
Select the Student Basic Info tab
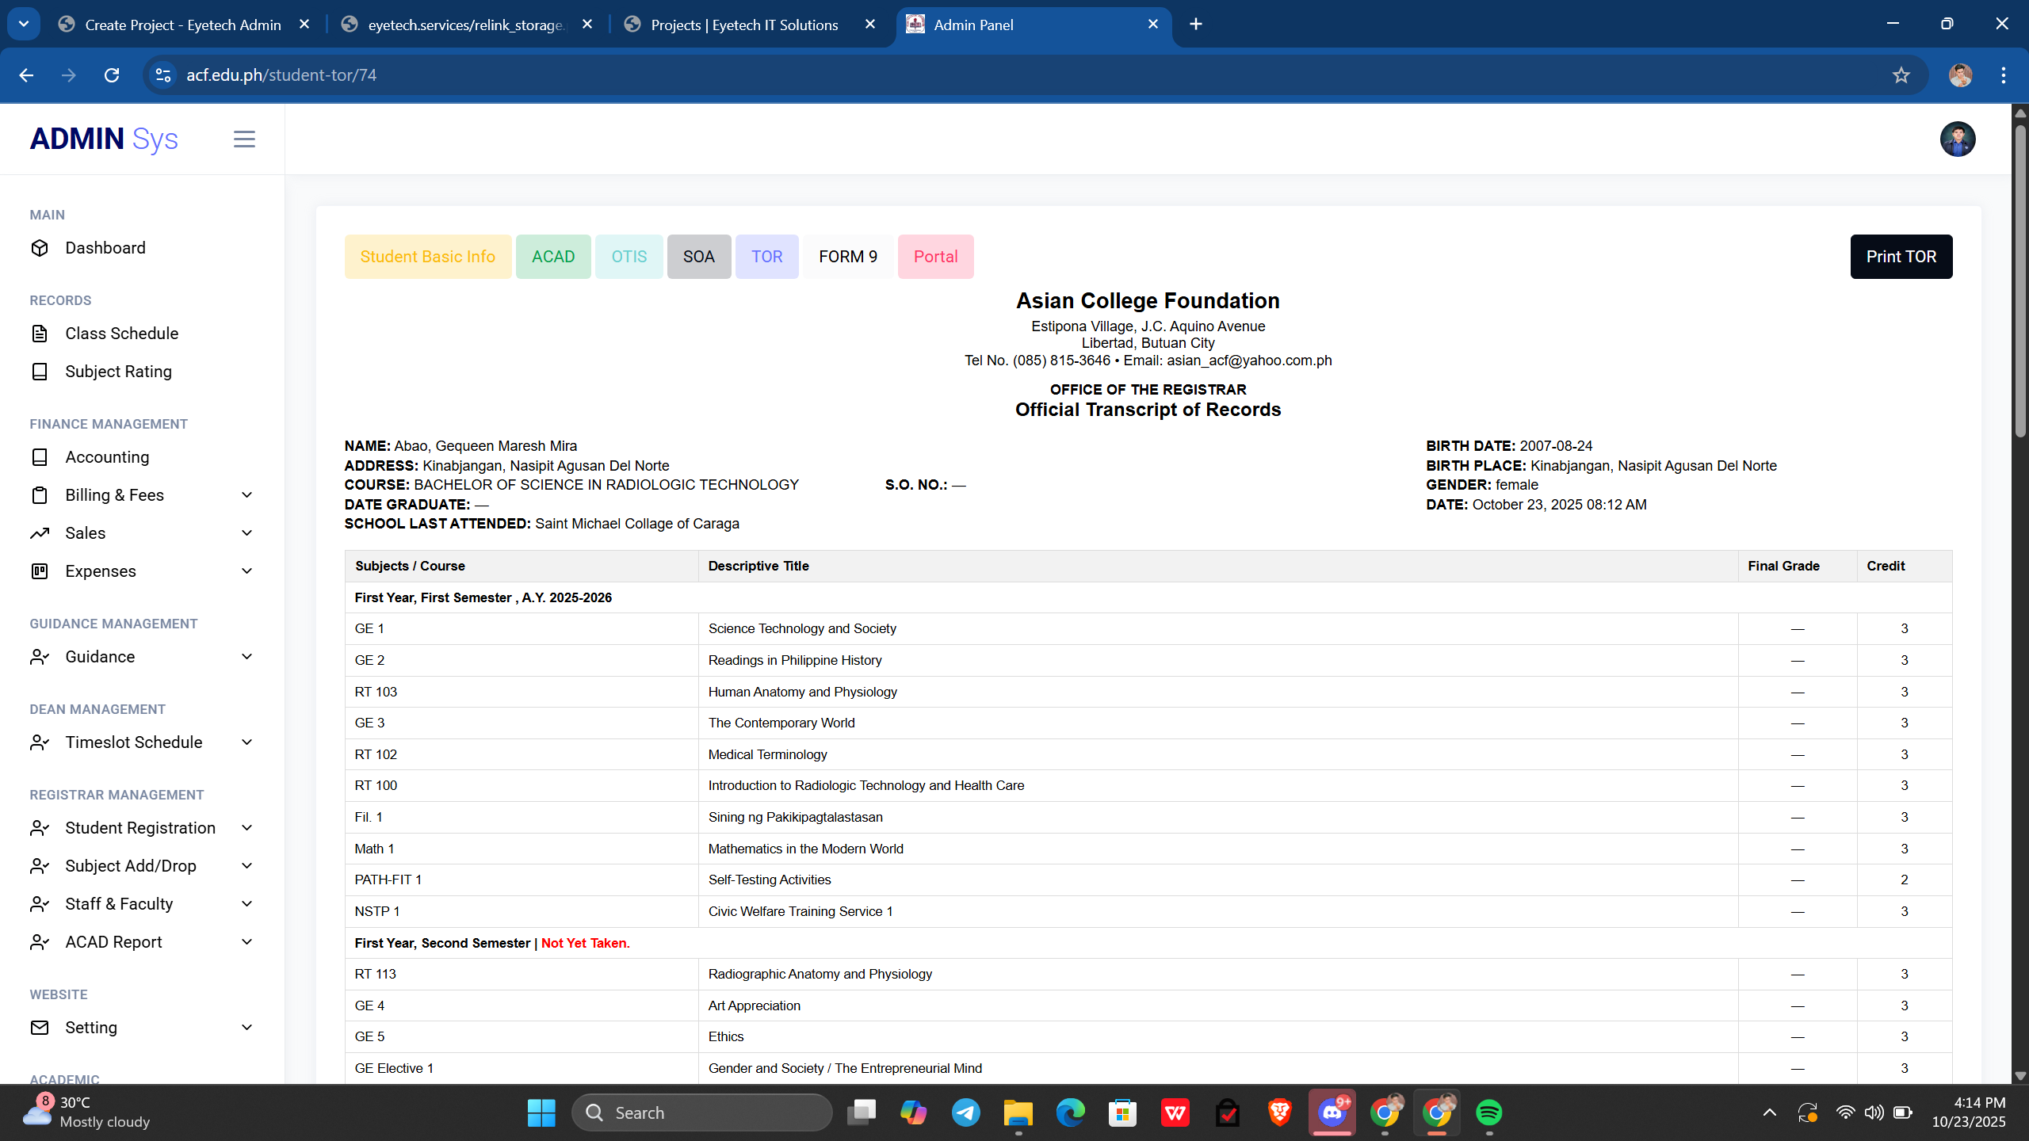tap(427, 257)
